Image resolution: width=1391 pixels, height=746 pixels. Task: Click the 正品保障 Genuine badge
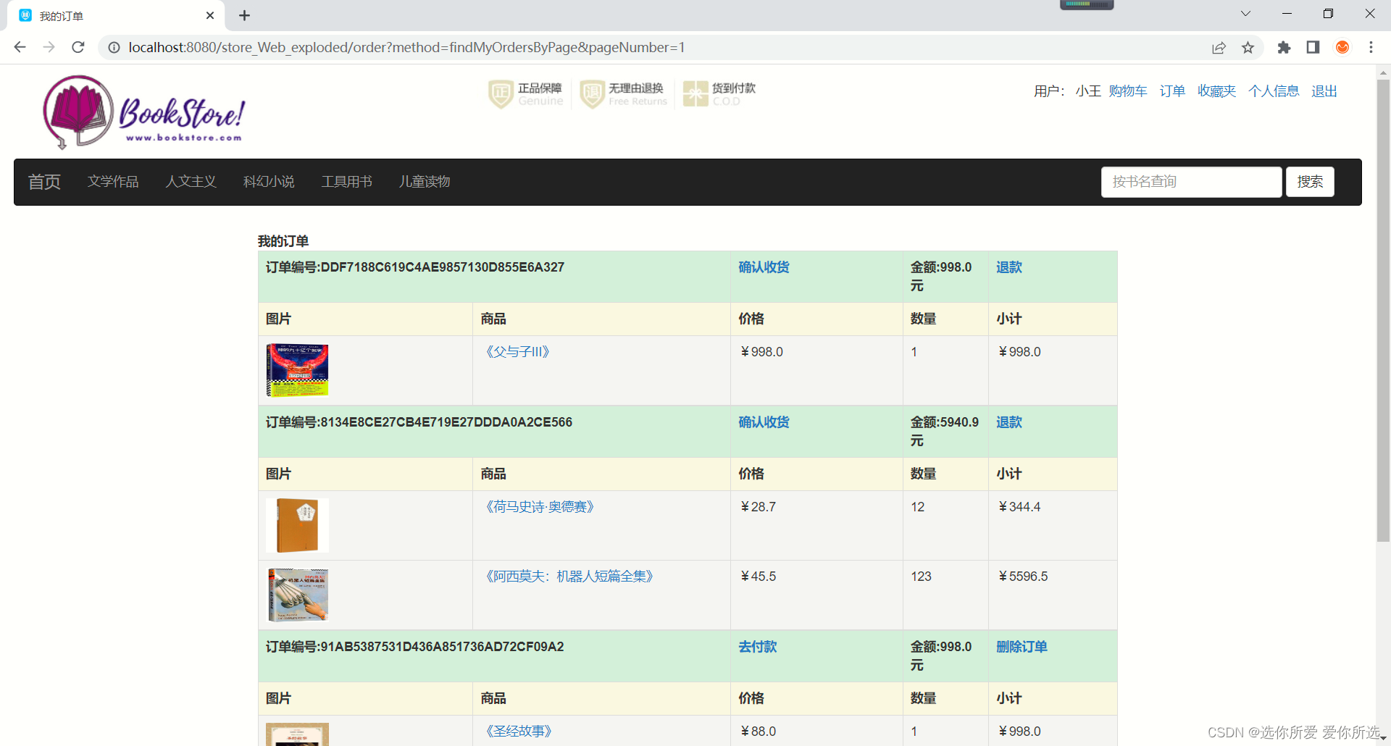pos(526,94)
